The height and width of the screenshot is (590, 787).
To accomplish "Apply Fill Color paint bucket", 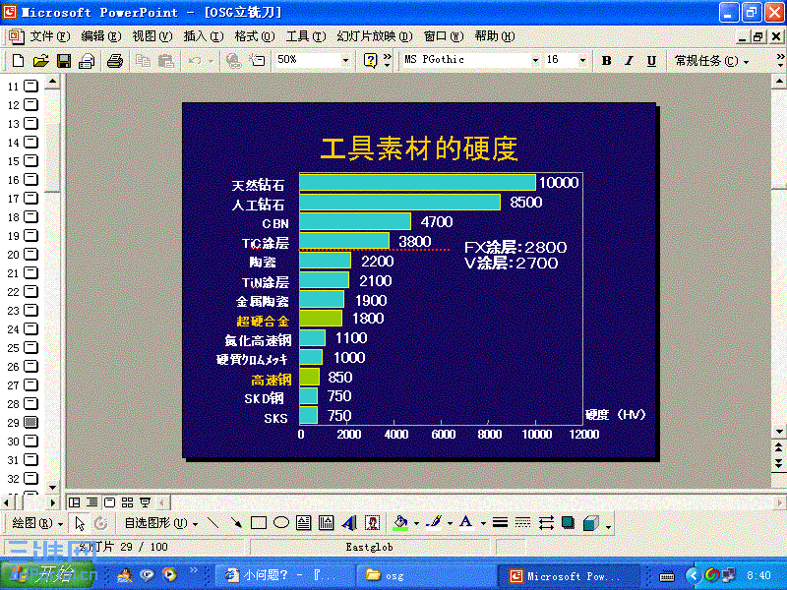I will tap(400, 523).
